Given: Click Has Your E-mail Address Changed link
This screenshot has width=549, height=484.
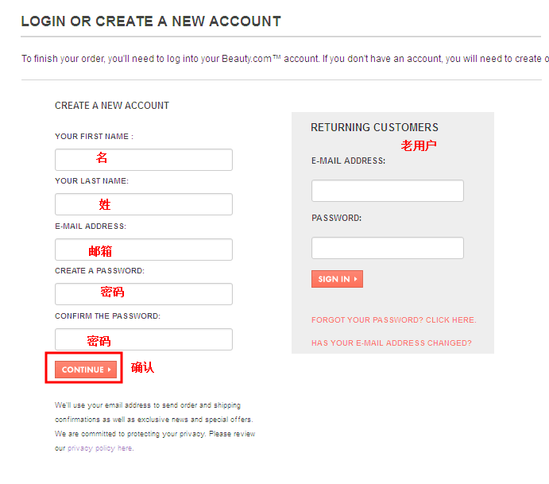Looking at the screenshot, I should [391, 343].
